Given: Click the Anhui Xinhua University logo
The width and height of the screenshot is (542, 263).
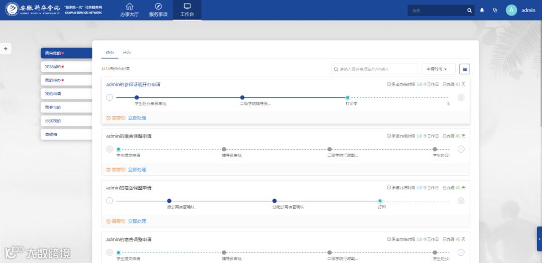Looking at the screenshot, I should coord(33,10).
